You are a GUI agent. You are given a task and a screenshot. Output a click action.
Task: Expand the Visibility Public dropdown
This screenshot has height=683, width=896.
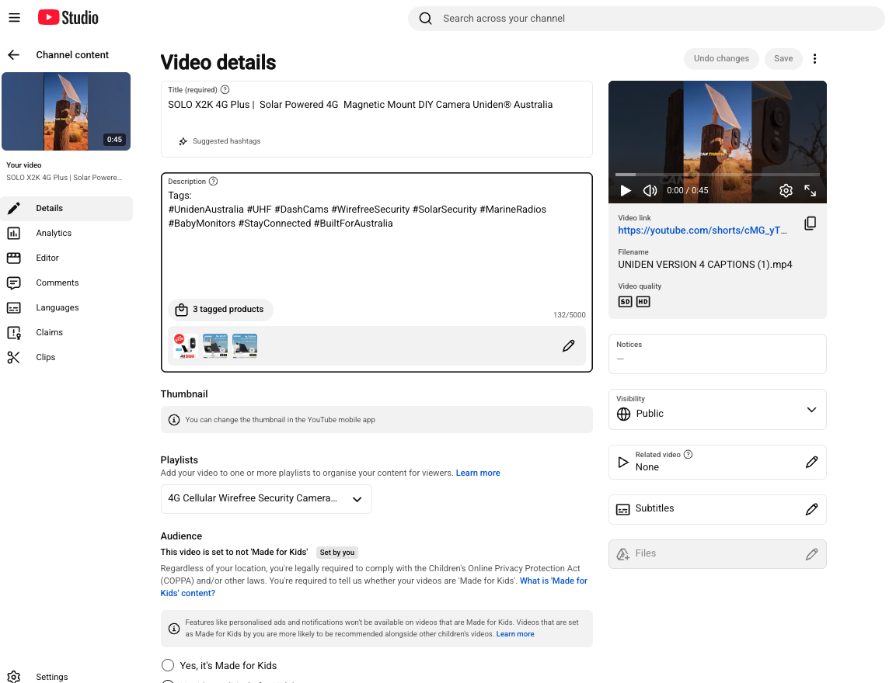717,409
